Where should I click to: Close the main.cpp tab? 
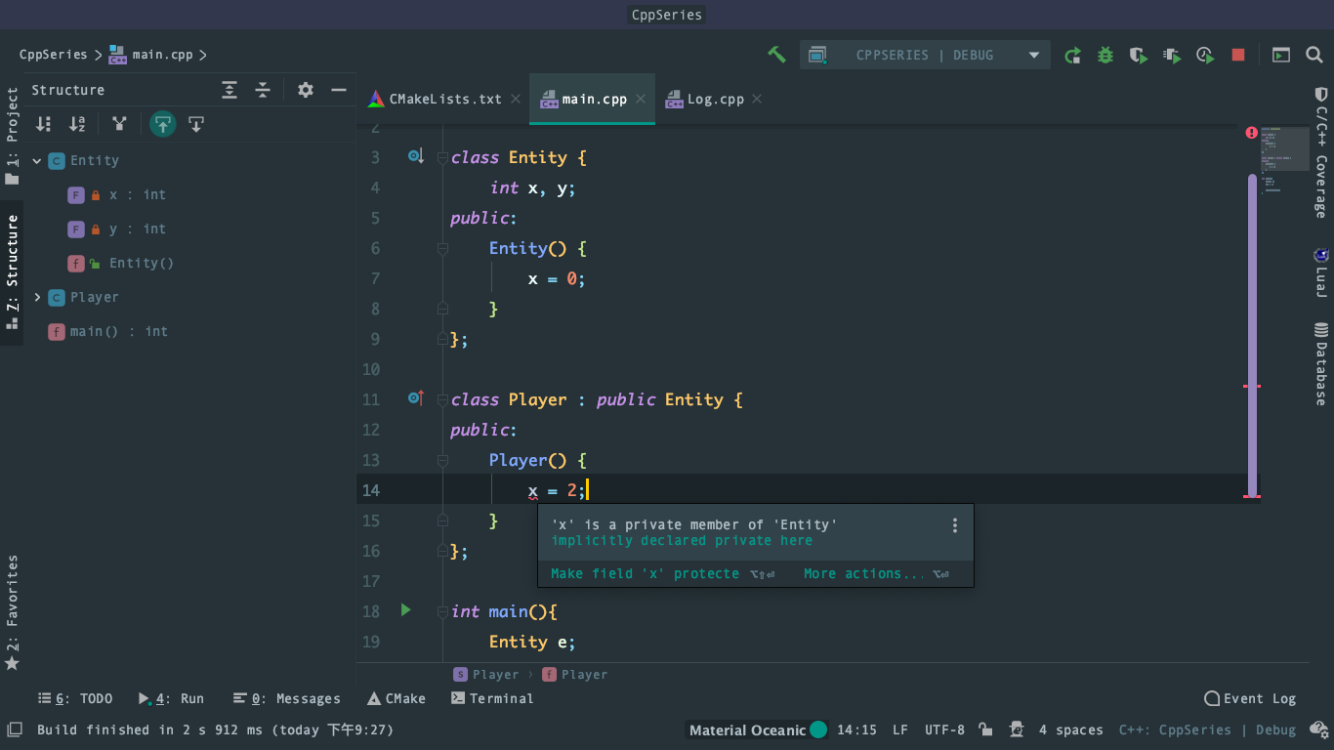click(641, 100)
